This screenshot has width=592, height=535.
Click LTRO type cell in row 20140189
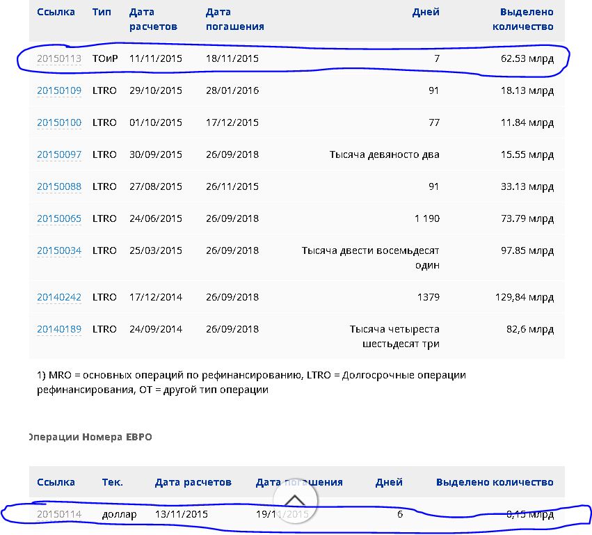[104, 330]
